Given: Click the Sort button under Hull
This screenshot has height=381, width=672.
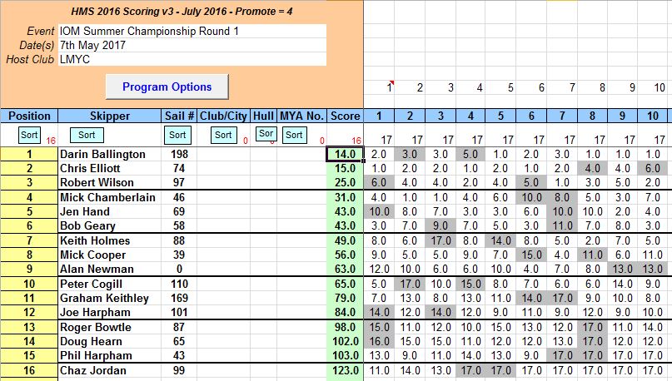Looking at the screenshot, I should [x=264, y=134].
